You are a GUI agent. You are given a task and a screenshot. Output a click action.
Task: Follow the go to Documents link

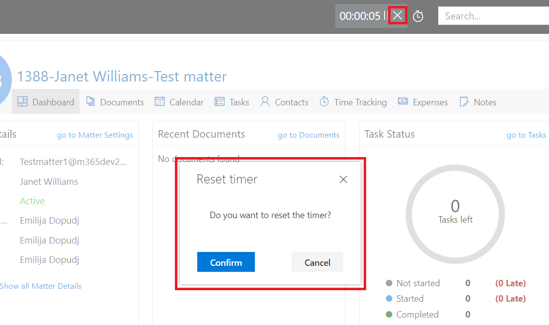[x=309, y=135]
